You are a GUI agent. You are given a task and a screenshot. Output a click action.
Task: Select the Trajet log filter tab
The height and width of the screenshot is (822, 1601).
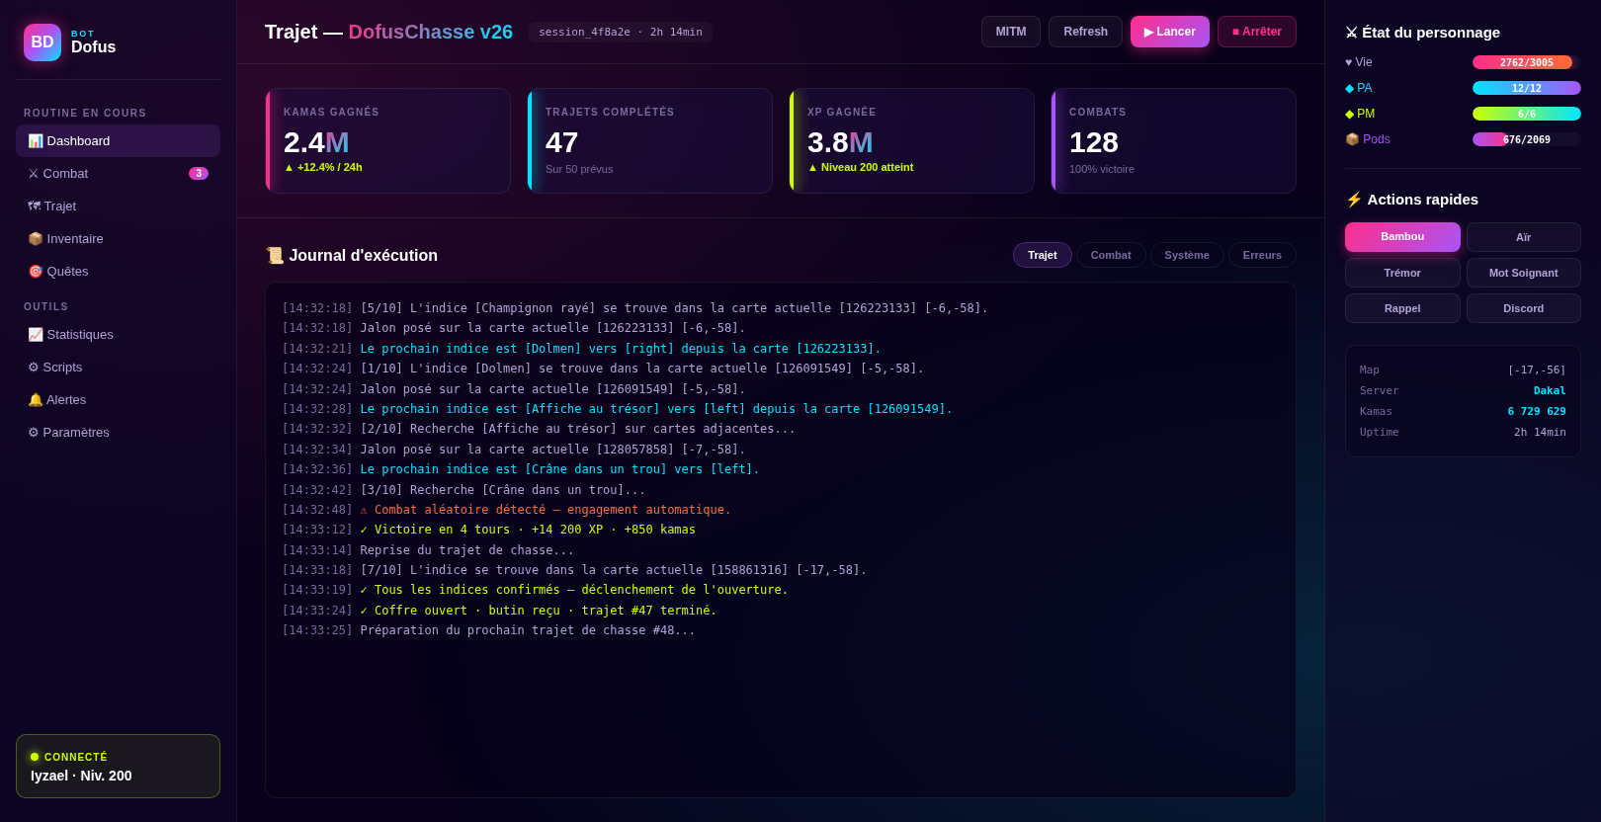(1043, 255)
